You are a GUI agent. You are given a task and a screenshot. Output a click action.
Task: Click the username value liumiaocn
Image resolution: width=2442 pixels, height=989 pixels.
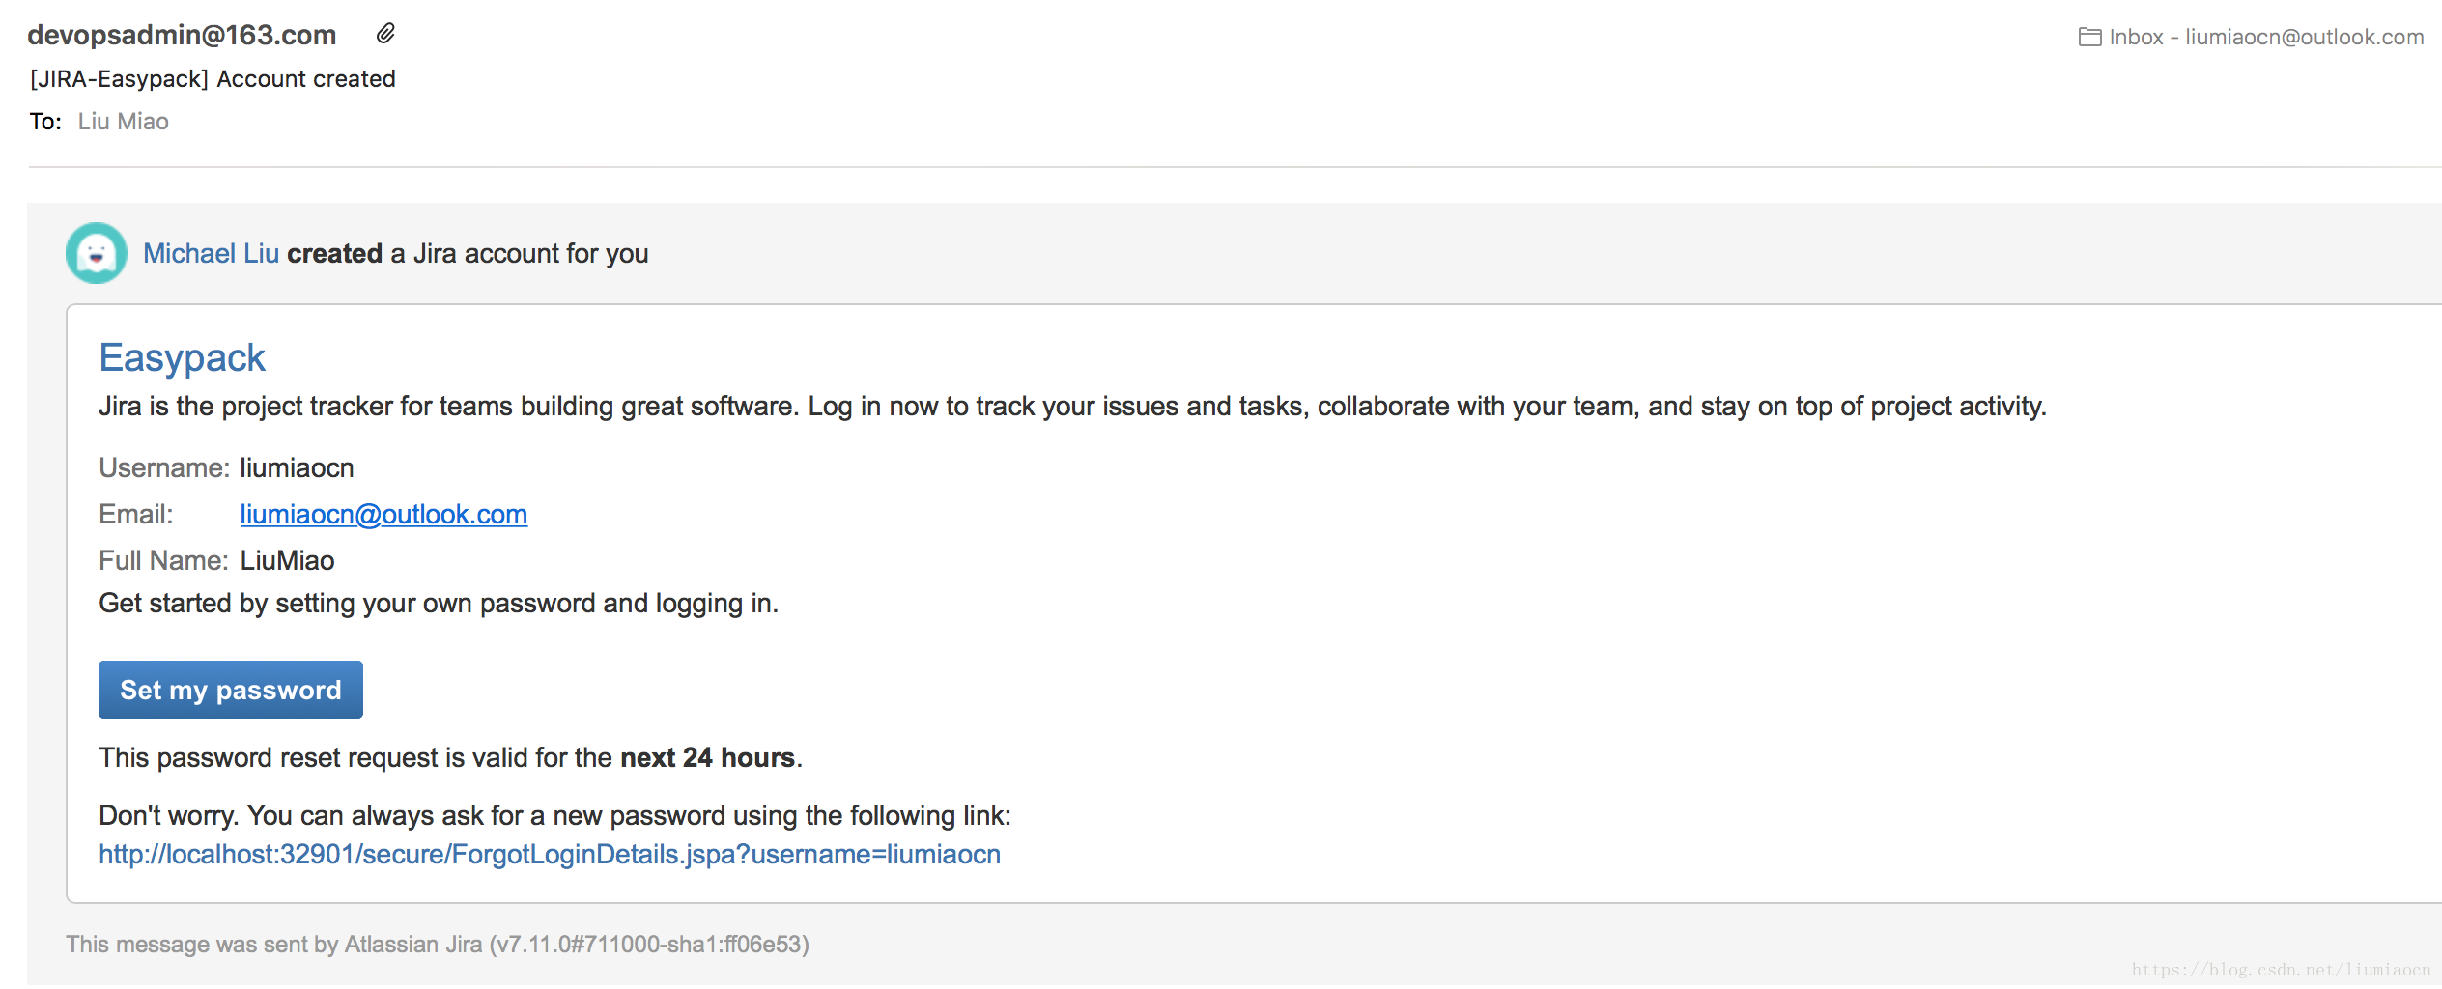tap(297, 467)
